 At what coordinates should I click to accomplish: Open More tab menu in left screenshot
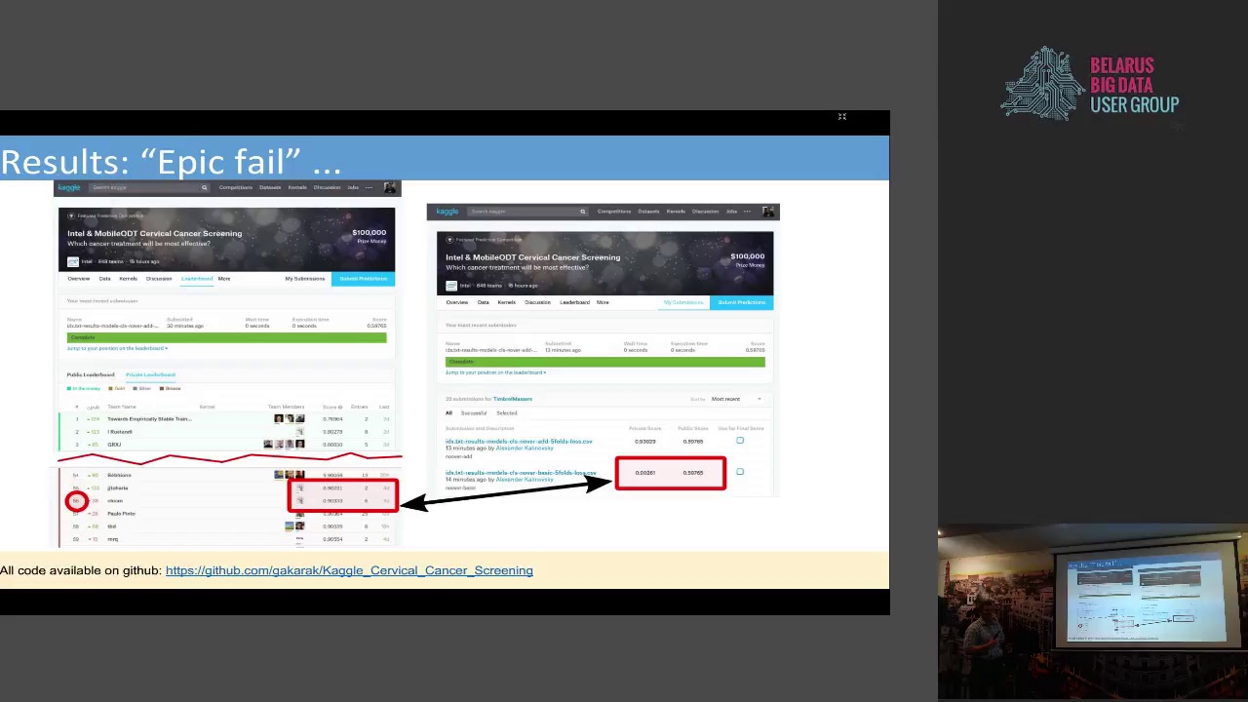pos(224,279)
